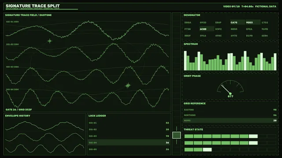
Task: Select the highlighted 6C0B designator cell
Action: 207,29
